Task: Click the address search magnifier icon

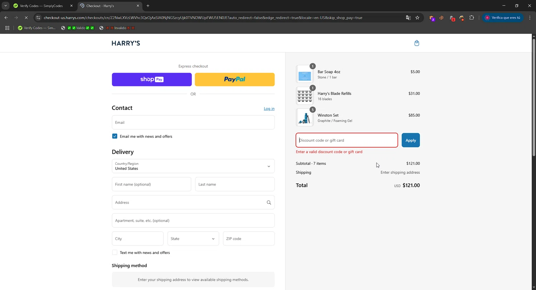Action: (269, 203)
